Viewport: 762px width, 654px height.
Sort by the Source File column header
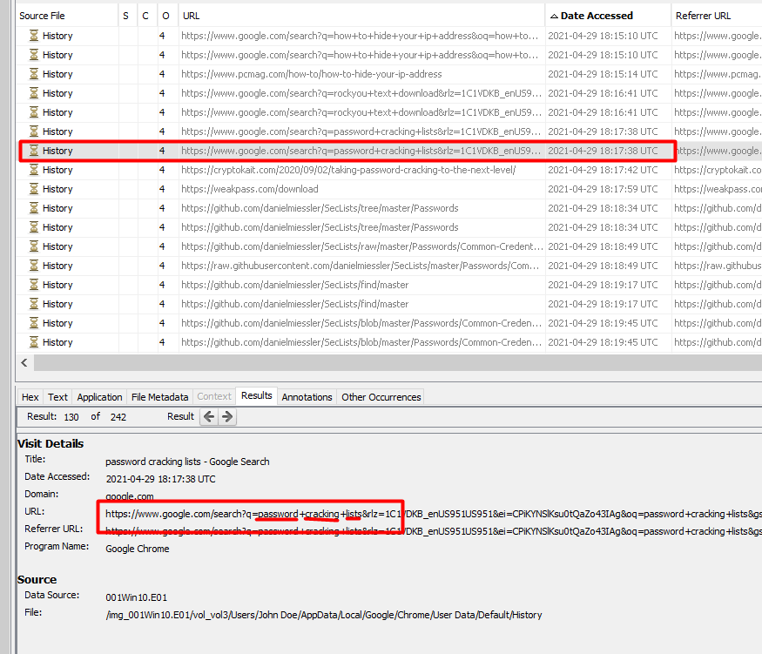(42, 16)
